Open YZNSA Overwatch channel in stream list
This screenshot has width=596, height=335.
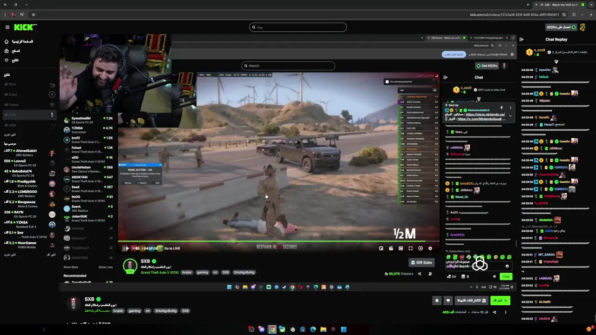[88, 130]
